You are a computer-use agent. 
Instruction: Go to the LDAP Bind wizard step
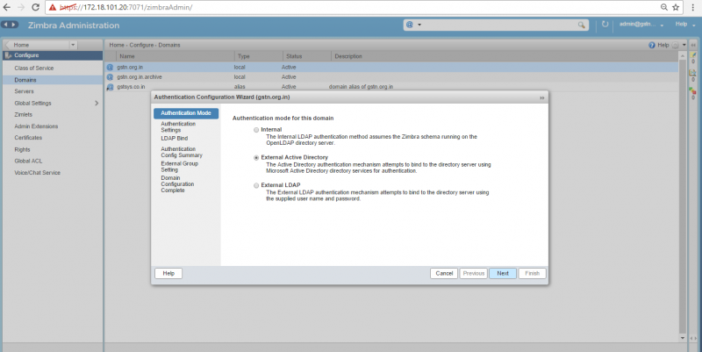pyautogui.click(x=175, y=139)
